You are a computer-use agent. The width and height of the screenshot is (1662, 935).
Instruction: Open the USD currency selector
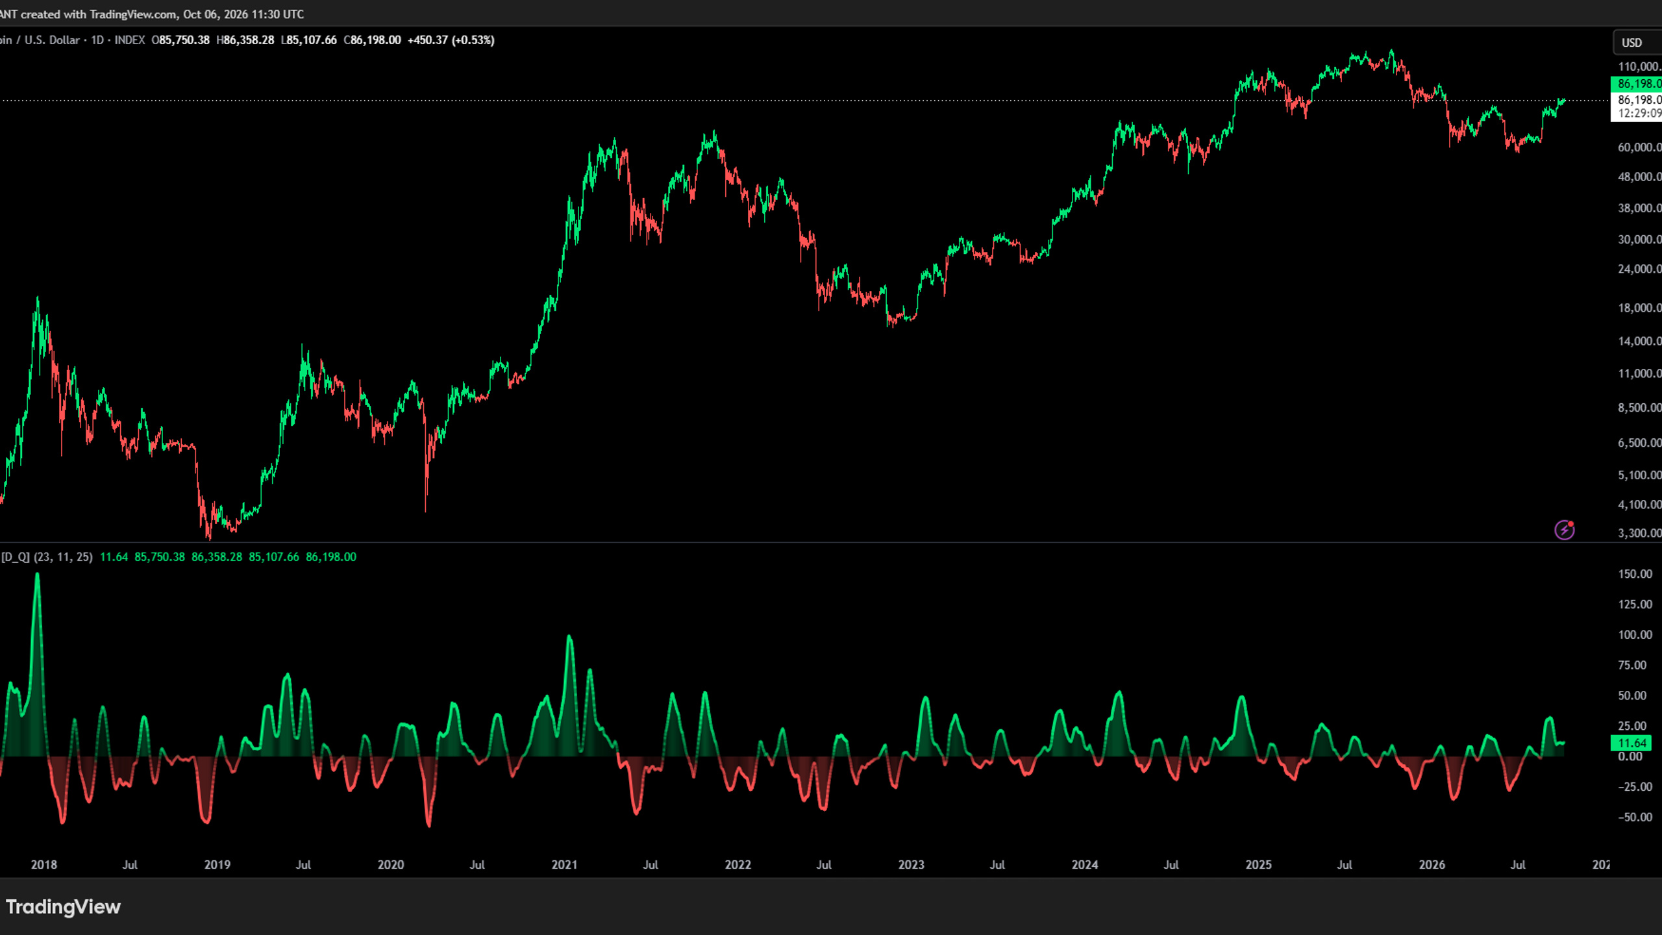click(1637, 43)
